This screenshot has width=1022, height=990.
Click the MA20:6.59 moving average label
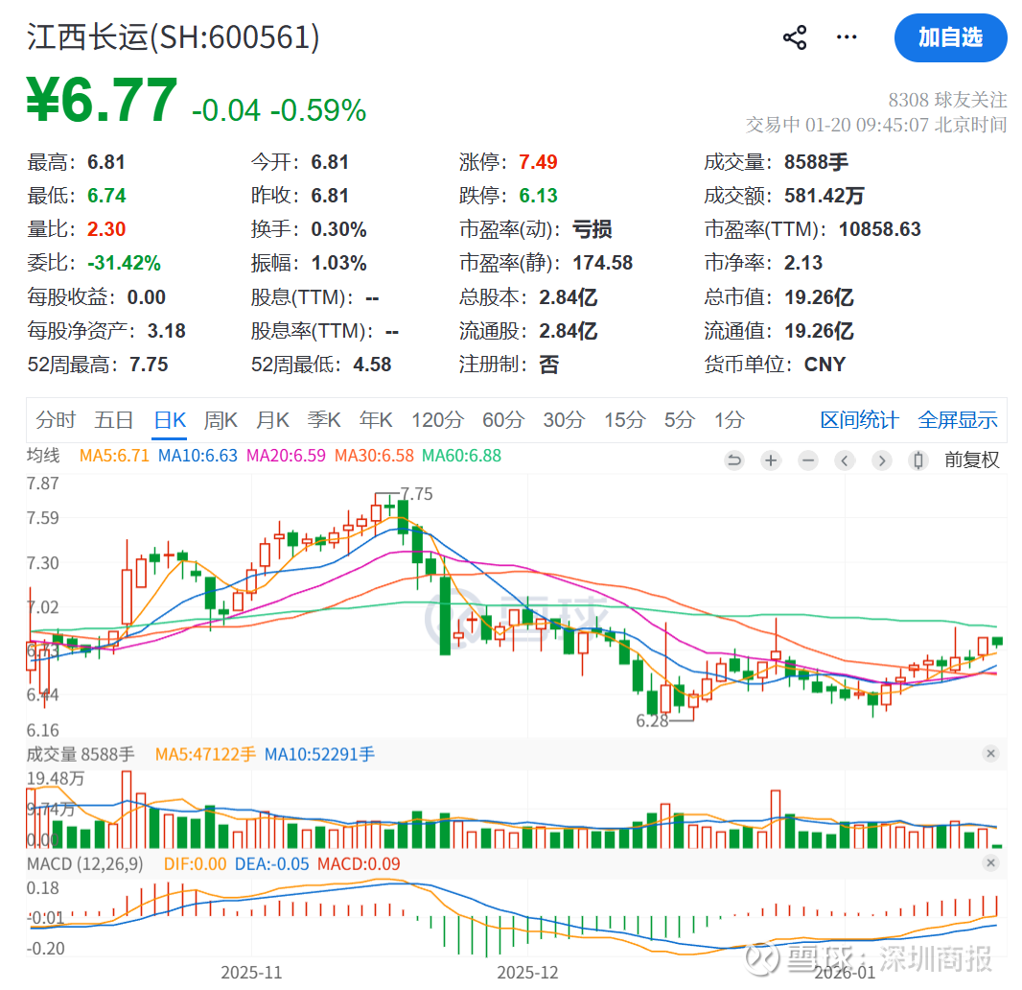(286, 456)
